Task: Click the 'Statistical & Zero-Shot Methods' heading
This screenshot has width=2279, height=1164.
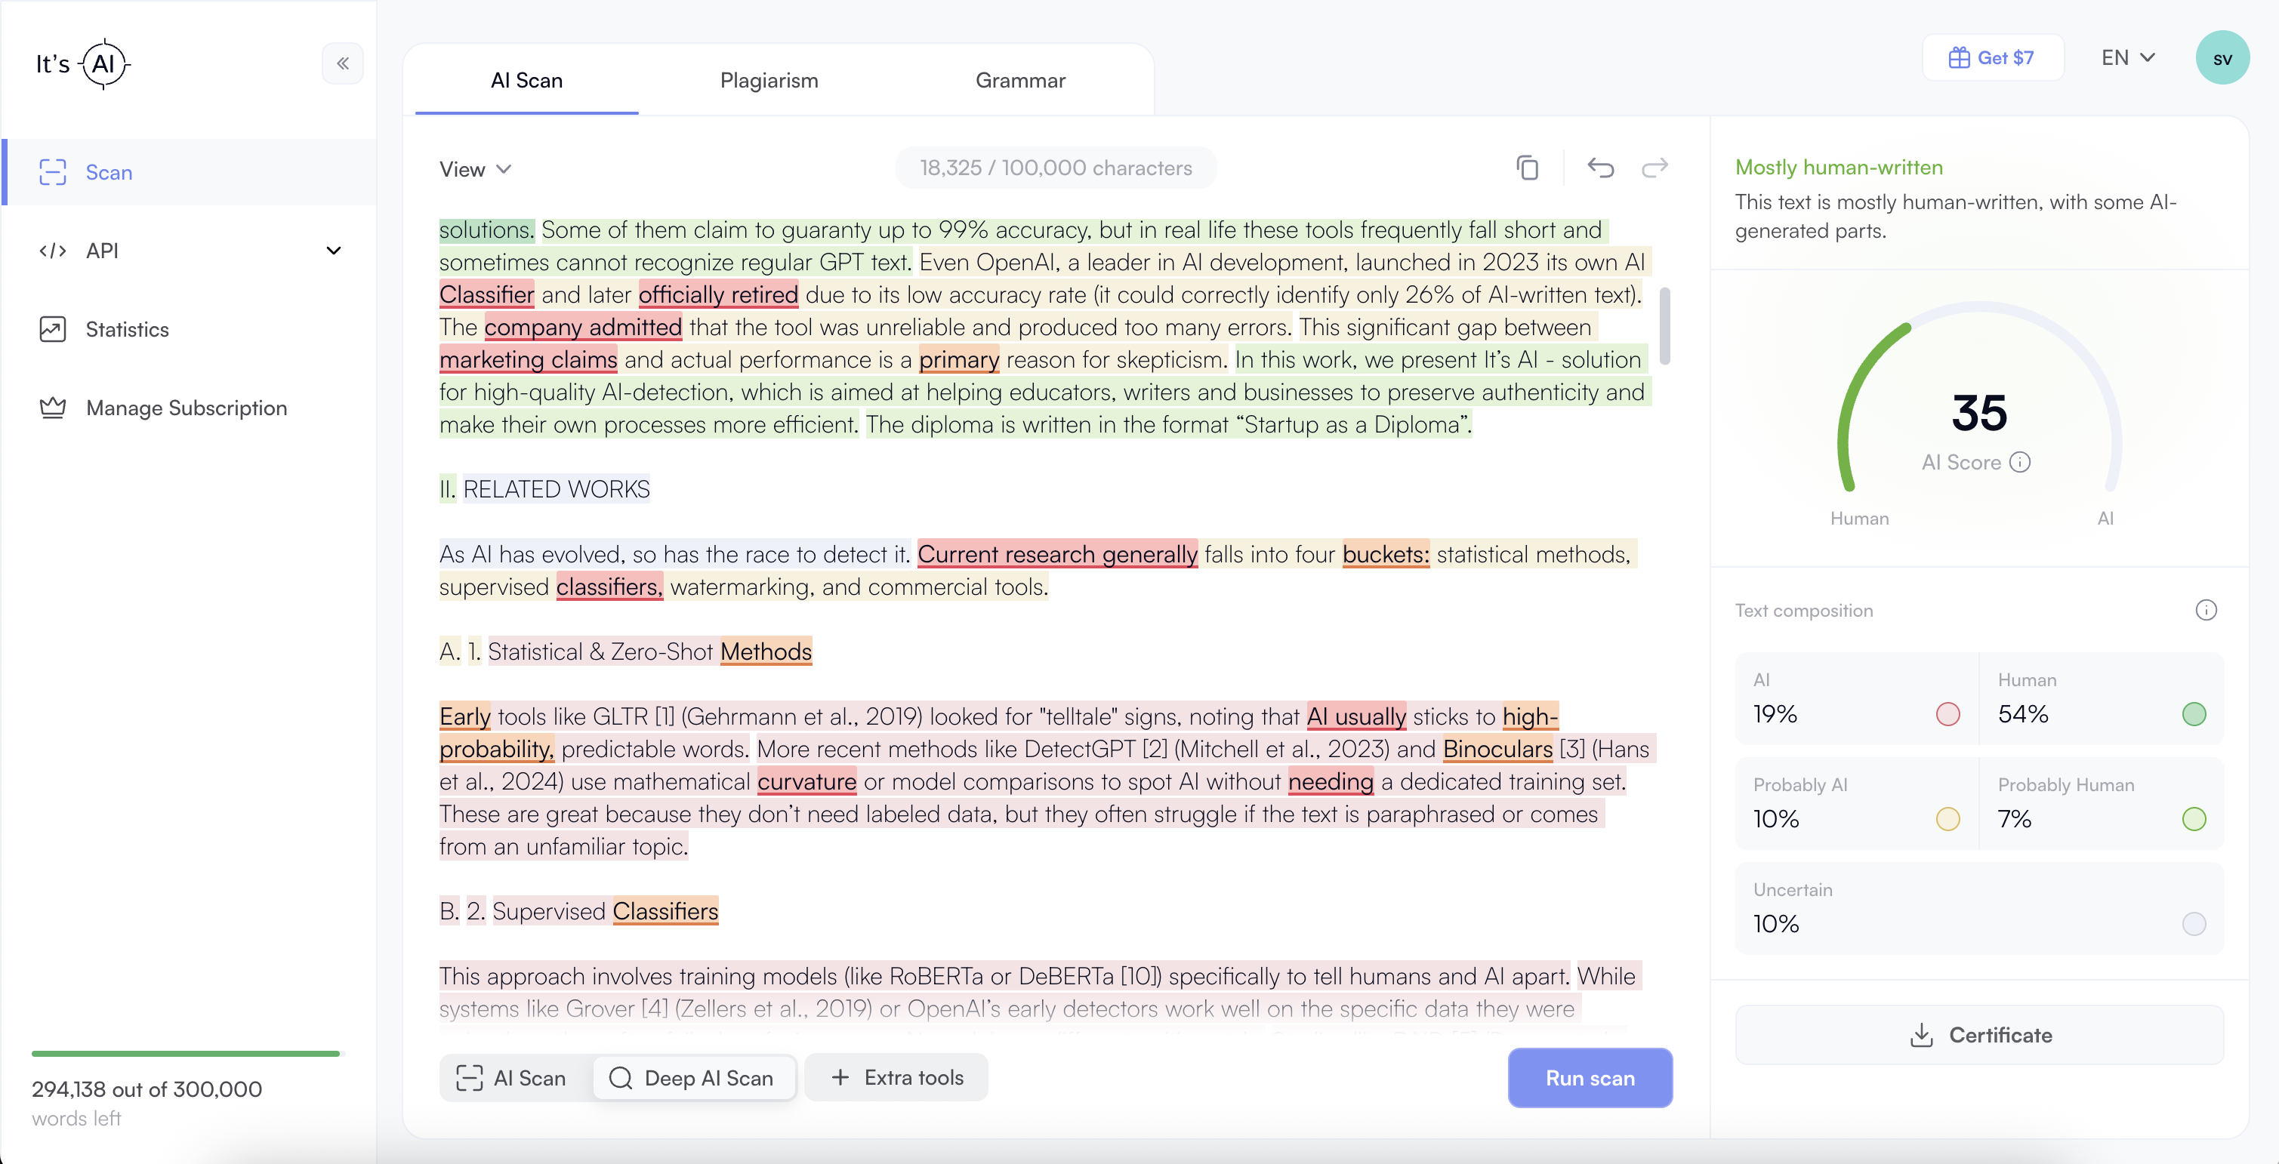Action: pyautogui.click(x=649, y=652)
